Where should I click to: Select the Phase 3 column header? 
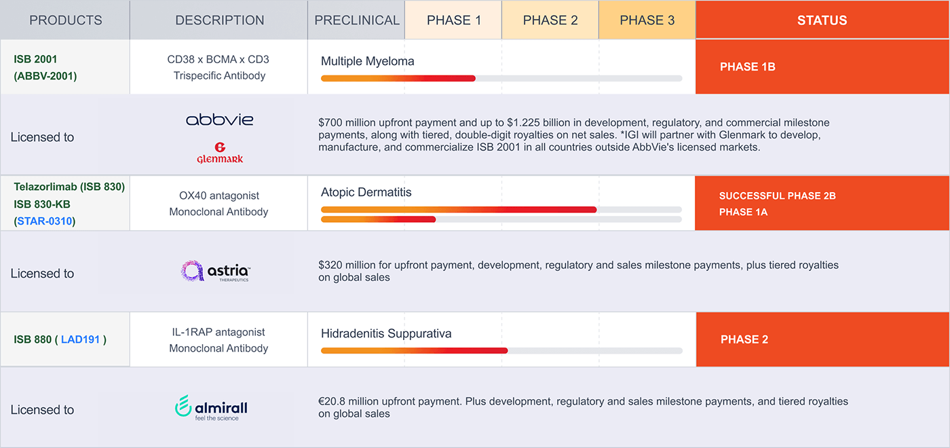[647, 20]
